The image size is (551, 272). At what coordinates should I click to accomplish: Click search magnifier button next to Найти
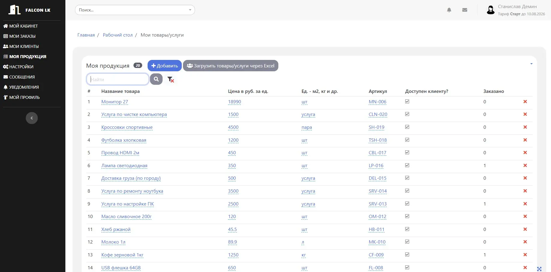tap(156, 79)
